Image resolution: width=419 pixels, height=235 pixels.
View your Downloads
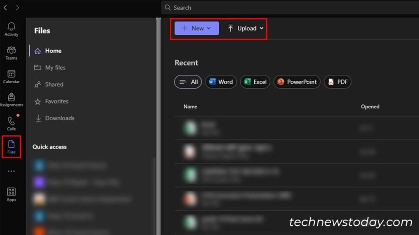[x=59, y=118]
